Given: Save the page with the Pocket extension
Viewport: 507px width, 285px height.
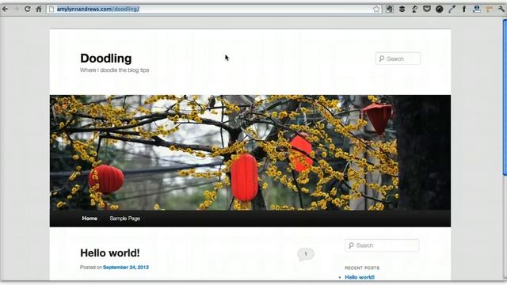Looking at the screenshot, I should click(427, 9).
